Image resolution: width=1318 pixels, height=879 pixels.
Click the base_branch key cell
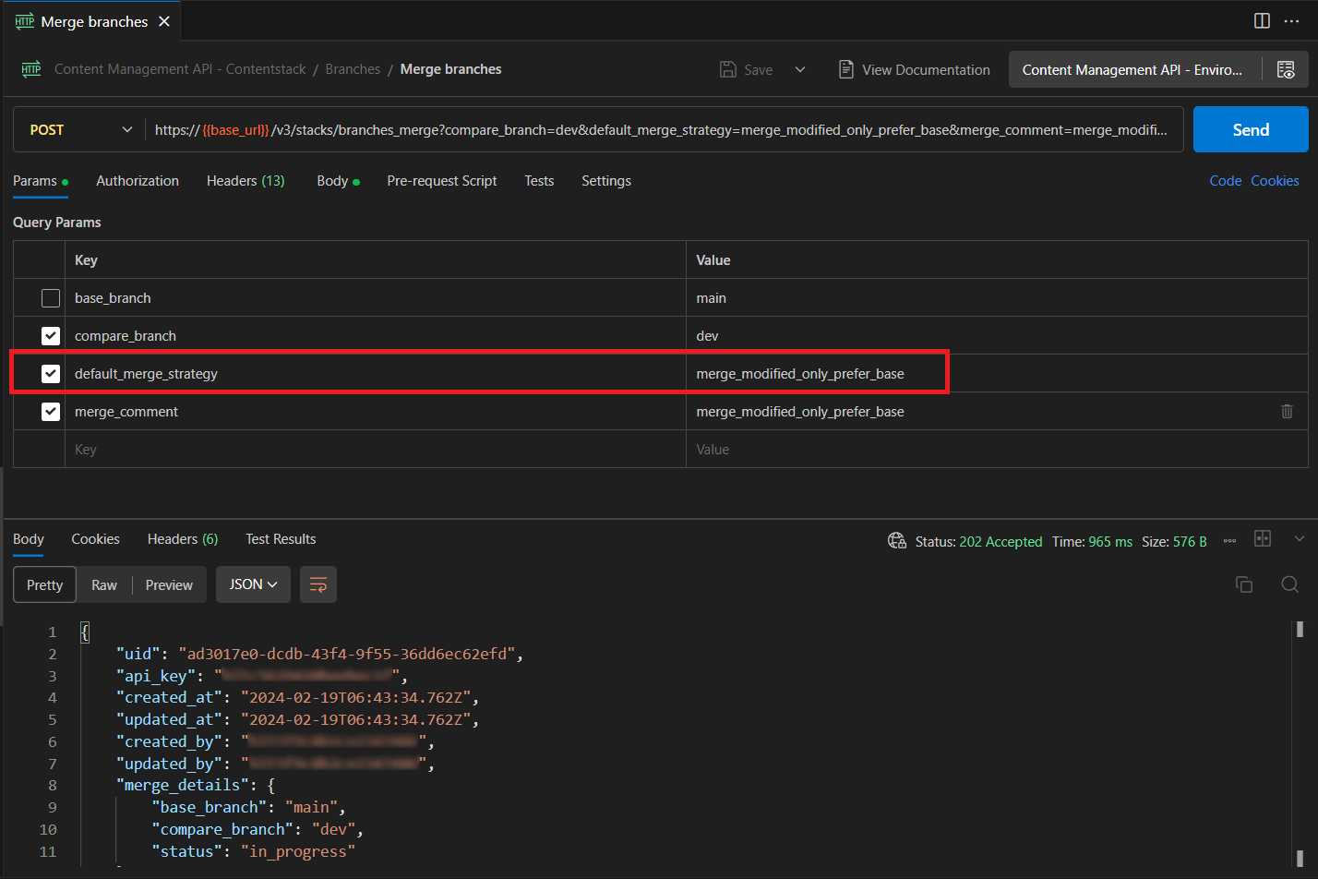click(x=376, y=298)
